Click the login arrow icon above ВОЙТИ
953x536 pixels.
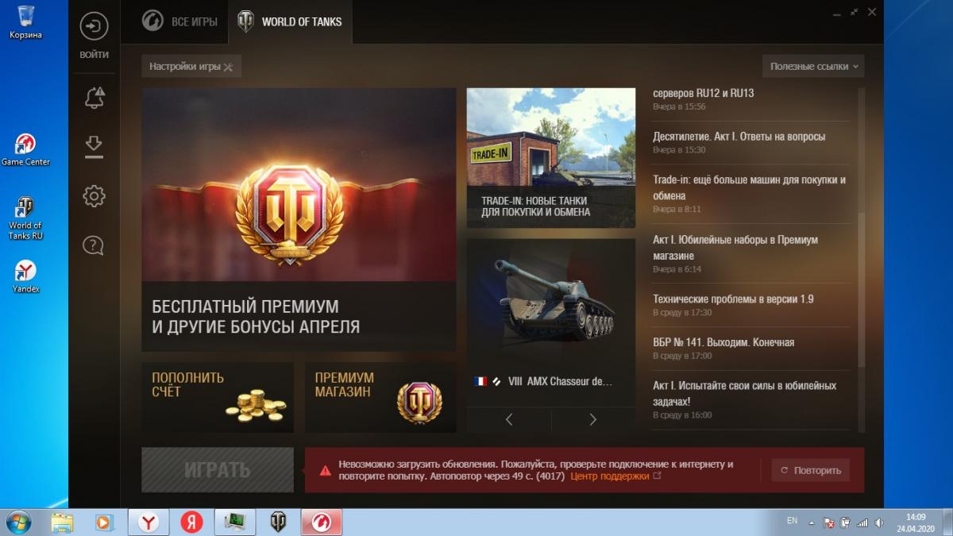pos(94,27)
